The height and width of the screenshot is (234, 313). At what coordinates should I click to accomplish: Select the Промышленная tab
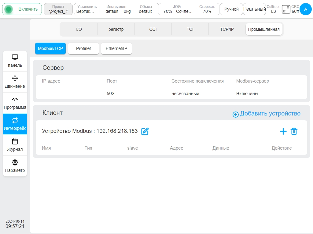264,29
